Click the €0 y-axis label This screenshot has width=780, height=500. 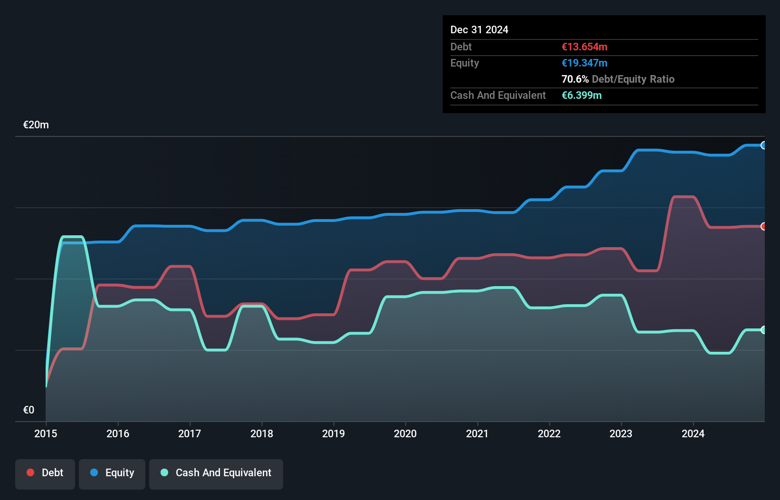[29, 410]
